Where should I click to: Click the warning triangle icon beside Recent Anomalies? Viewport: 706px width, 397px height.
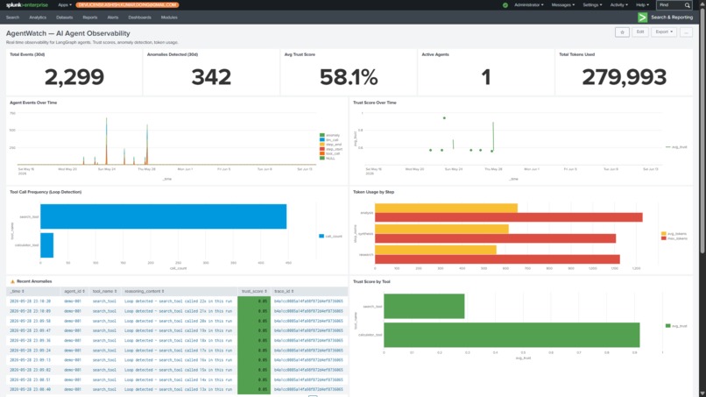(12, 281)
